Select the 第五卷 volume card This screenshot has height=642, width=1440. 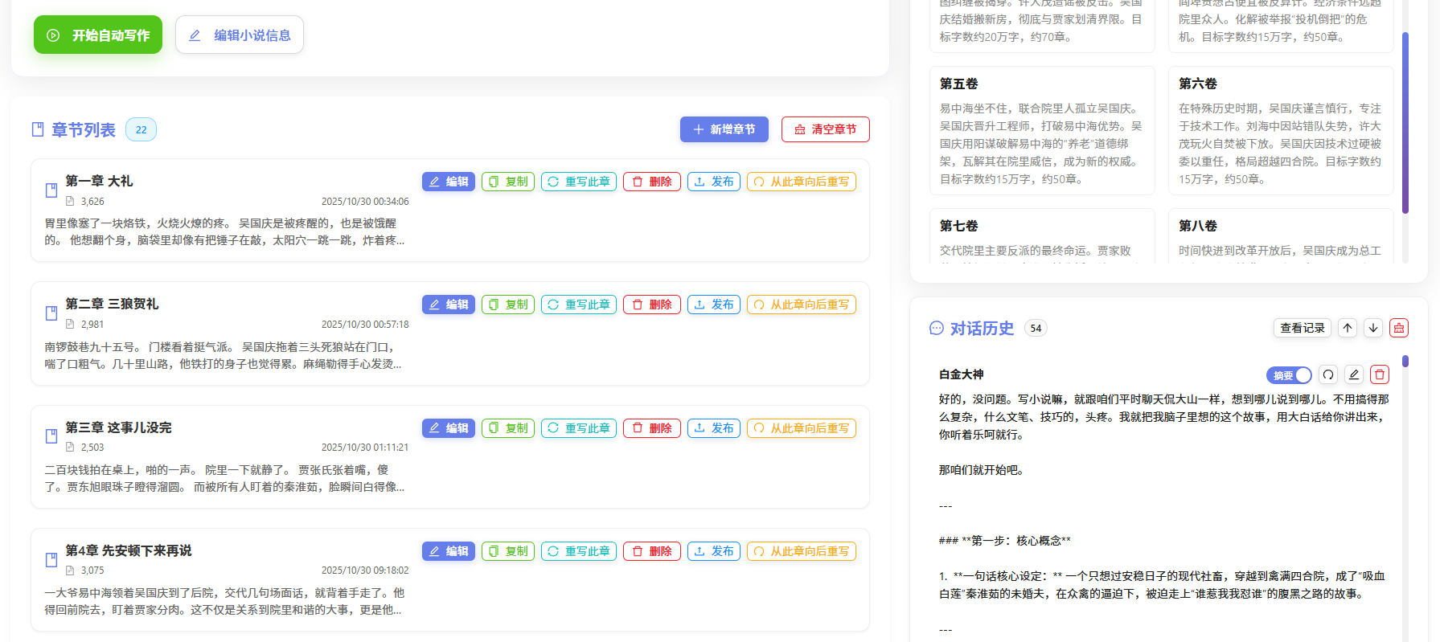1042,130
